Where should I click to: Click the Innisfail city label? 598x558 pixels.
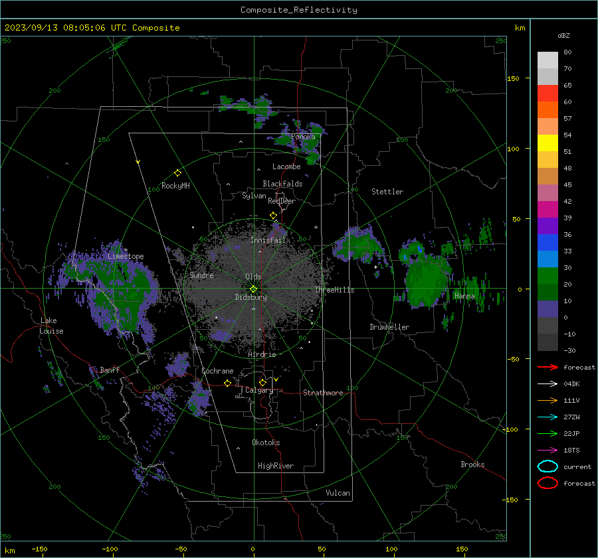268,240
